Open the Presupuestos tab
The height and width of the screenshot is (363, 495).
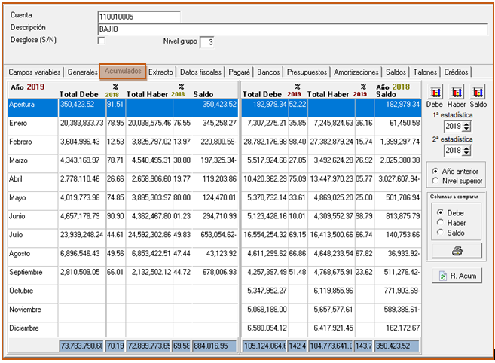tap(307, 72)
